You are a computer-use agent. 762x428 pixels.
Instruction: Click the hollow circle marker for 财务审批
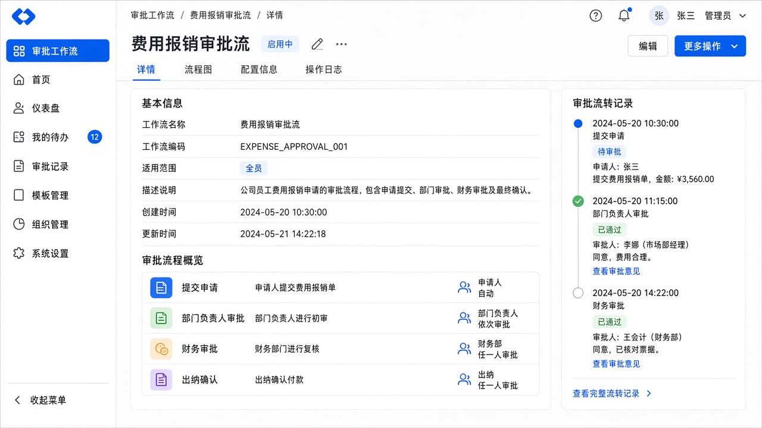click(577, 292)
